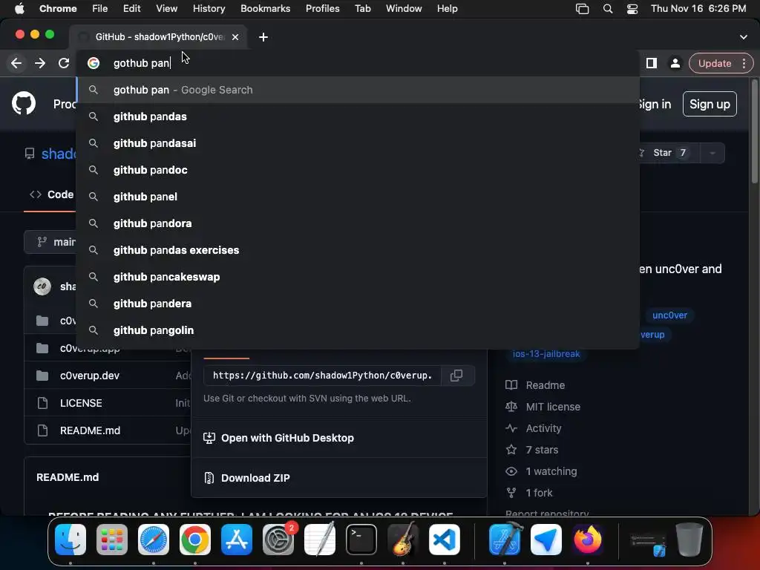Open the Star list dropdown arrow

[x=712, y=153]
